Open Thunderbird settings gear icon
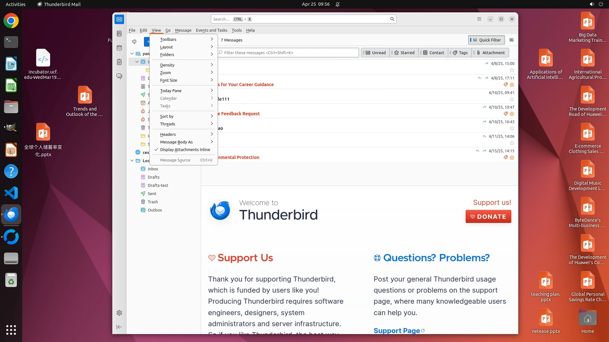Viewport: 609px width, 342px height. tap(119, 313)
